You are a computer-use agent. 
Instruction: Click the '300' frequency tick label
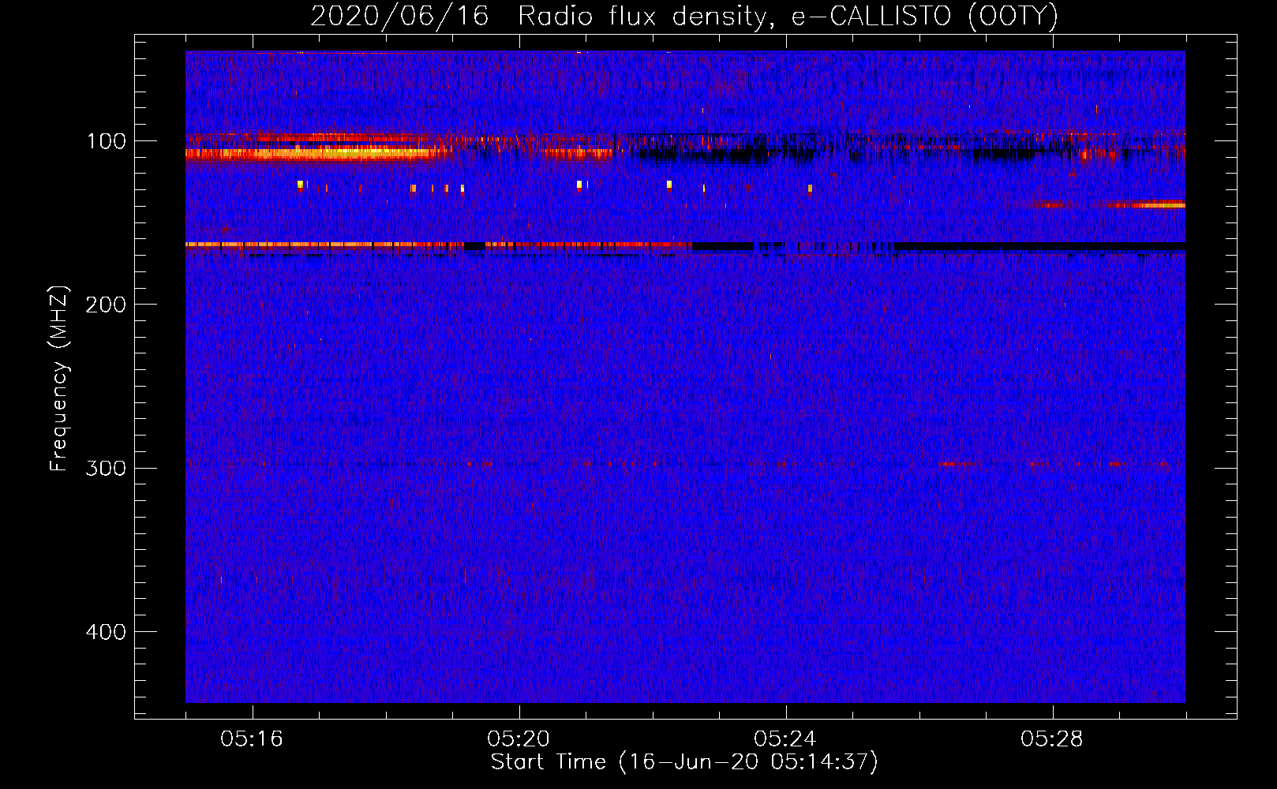(106, 468)
